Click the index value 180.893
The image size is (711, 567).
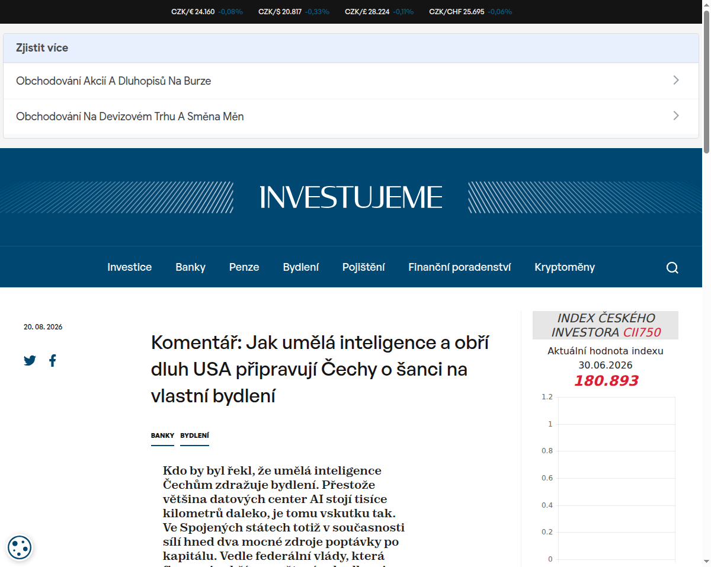point(606,380)
